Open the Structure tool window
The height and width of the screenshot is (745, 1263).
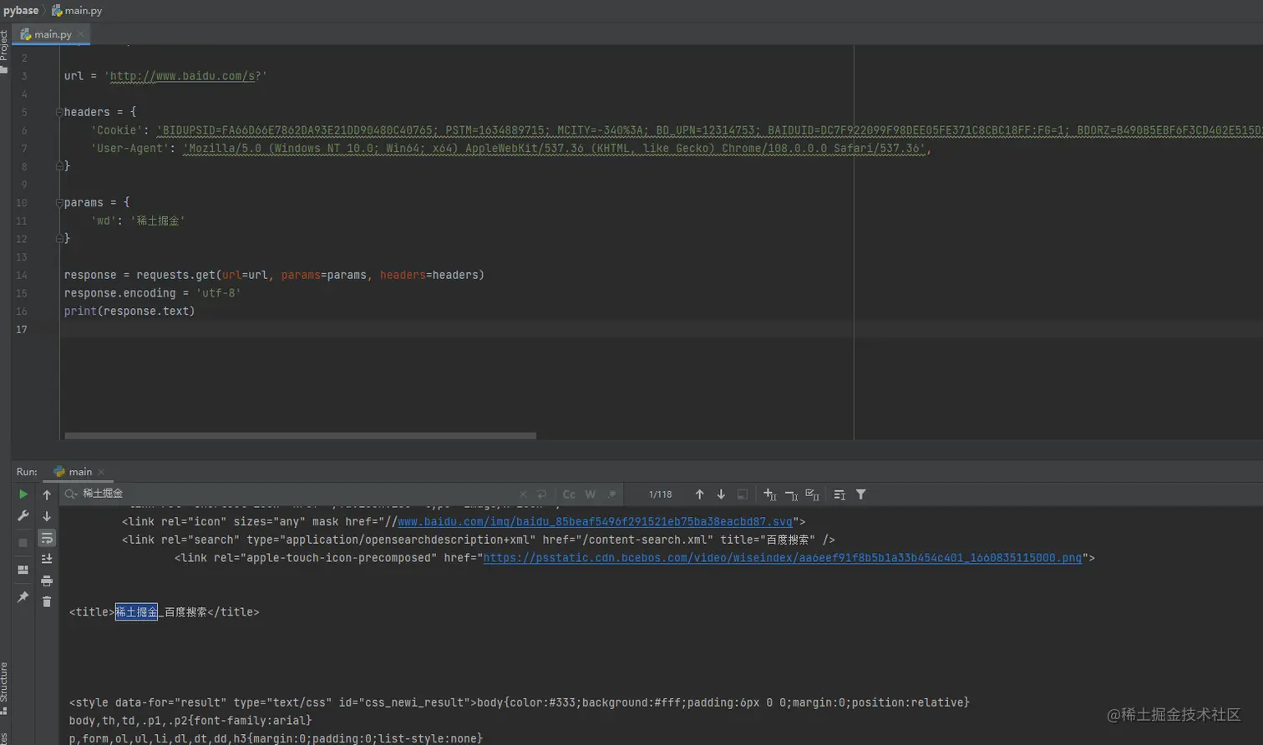coord(4,687)
